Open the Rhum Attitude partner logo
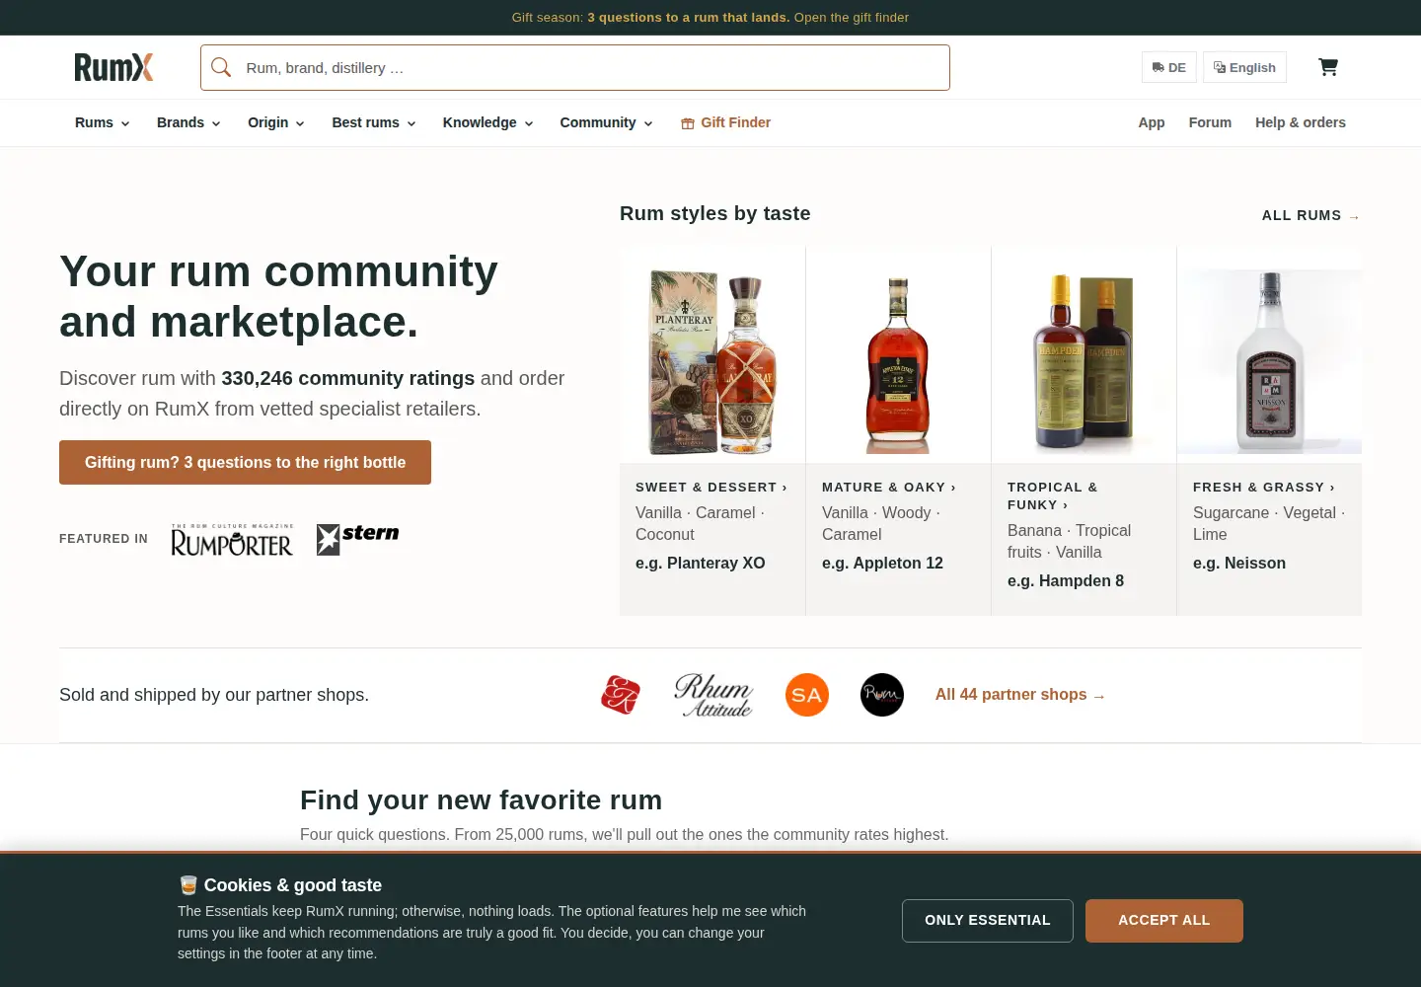The width and height of the screenshot is (1421, 987). click(713, 695)
